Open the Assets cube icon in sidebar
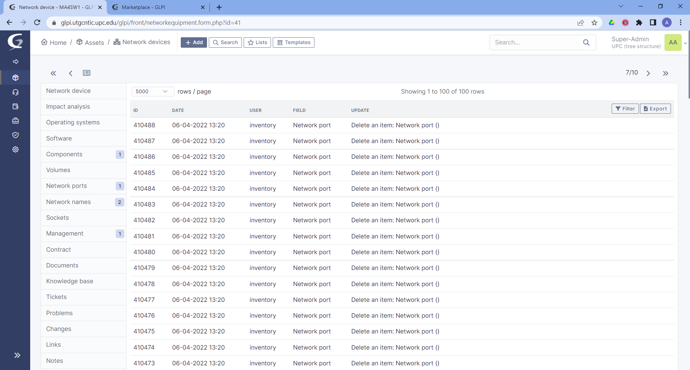Viewport: 690px width, 370px height. 15,77
